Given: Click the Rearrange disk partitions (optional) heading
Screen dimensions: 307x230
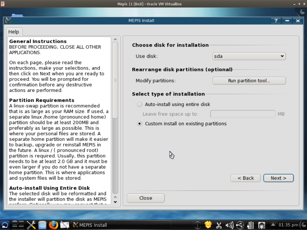Looking at the screenshot, I should (x=182, y=69).
